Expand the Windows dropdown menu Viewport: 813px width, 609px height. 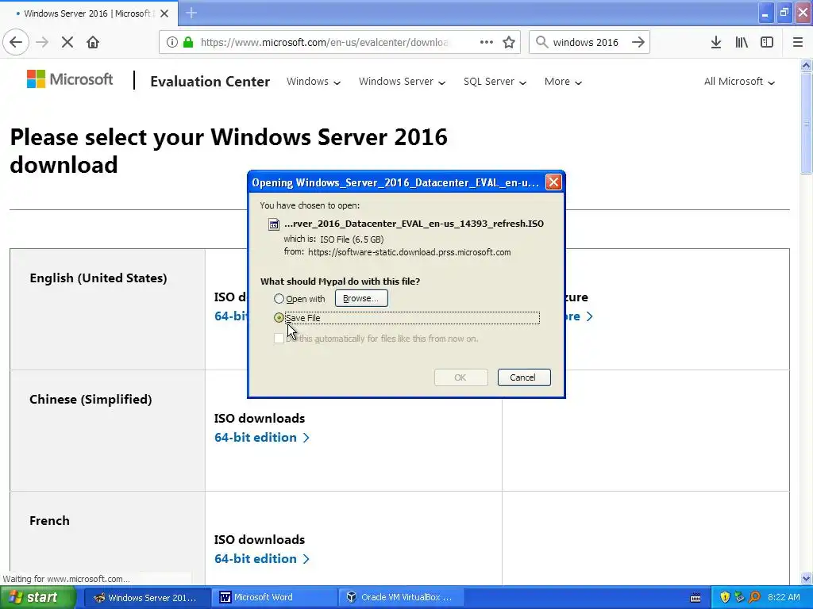click(x=313, y=82)
